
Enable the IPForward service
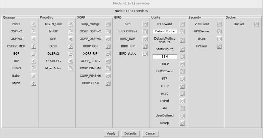pos(165,24)
